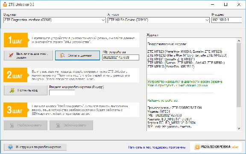Click the lock icon on Заблокировать button
The height and width of the screenshot is (154, 246).
pos(58,125)
